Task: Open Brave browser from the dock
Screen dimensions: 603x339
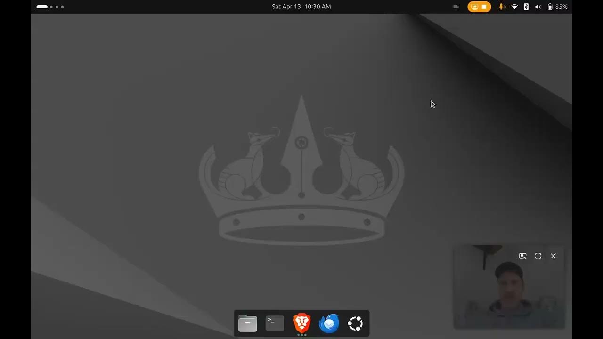Action: click(302, 323)
